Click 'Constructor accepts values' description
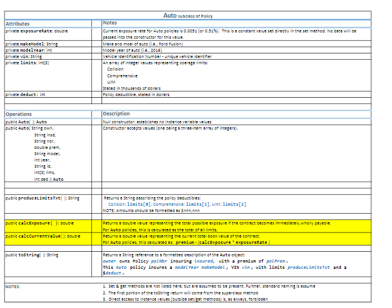The image size is (392, 308). tap(170, 128)
